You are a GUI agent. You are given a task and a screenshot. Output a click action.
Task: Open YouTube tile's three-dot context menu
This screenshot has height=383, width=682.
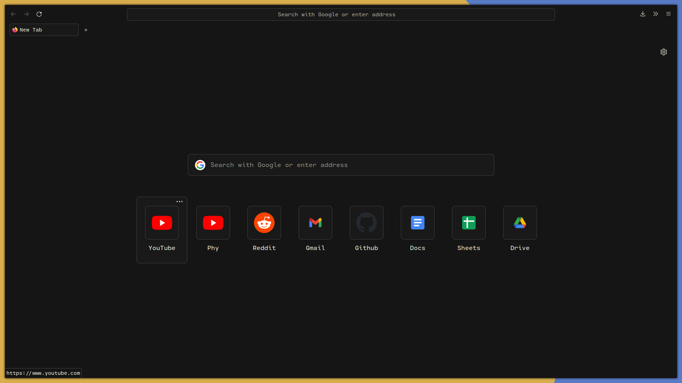click(x=180, y=201)
